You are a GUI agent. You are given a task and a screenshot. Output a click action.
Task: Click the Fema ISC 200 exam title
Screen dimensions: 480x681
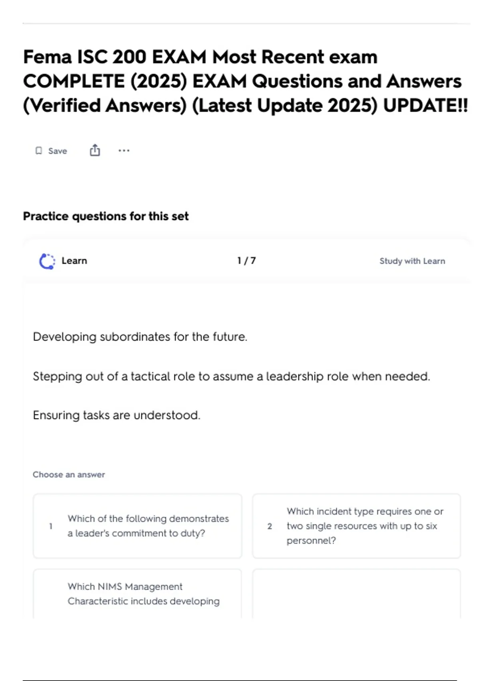tap(245, 81)
